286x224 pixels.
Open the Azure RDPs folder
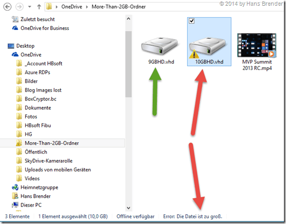(x=38, y=72)
